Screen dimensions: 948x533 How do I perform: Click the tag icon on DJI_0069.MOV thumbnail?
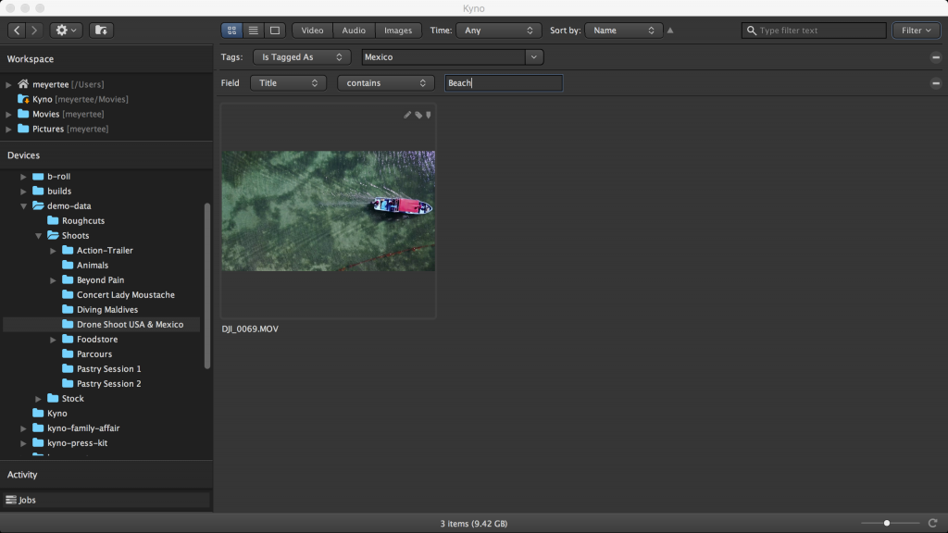coord(417,115)
